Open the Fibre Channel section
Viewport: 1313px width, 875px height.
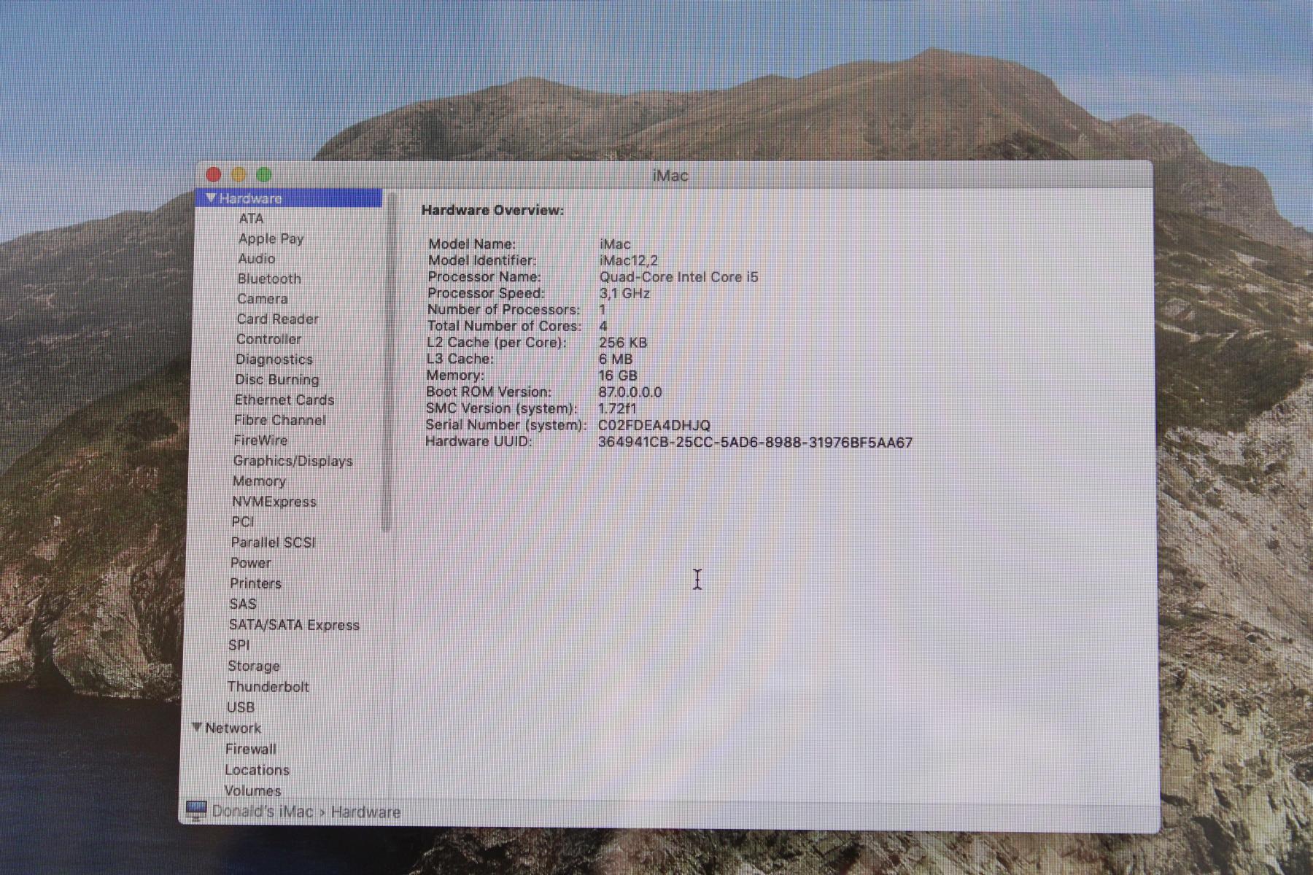coord(280,420)
